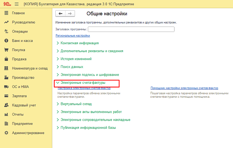Image resolution: width=233 pixels, height=148 pixels.
Task: Click the 1C logo icon in title bar
Action: coord(6,4)
